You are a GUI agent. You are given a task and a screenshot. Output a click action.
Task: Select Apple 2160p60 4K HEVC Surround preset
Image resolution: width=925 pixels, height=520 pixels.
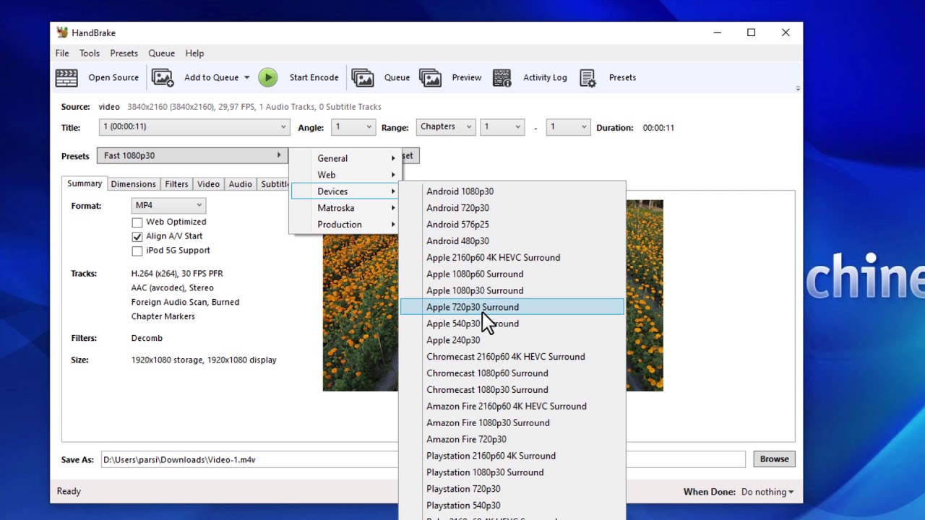click(512, 258)
